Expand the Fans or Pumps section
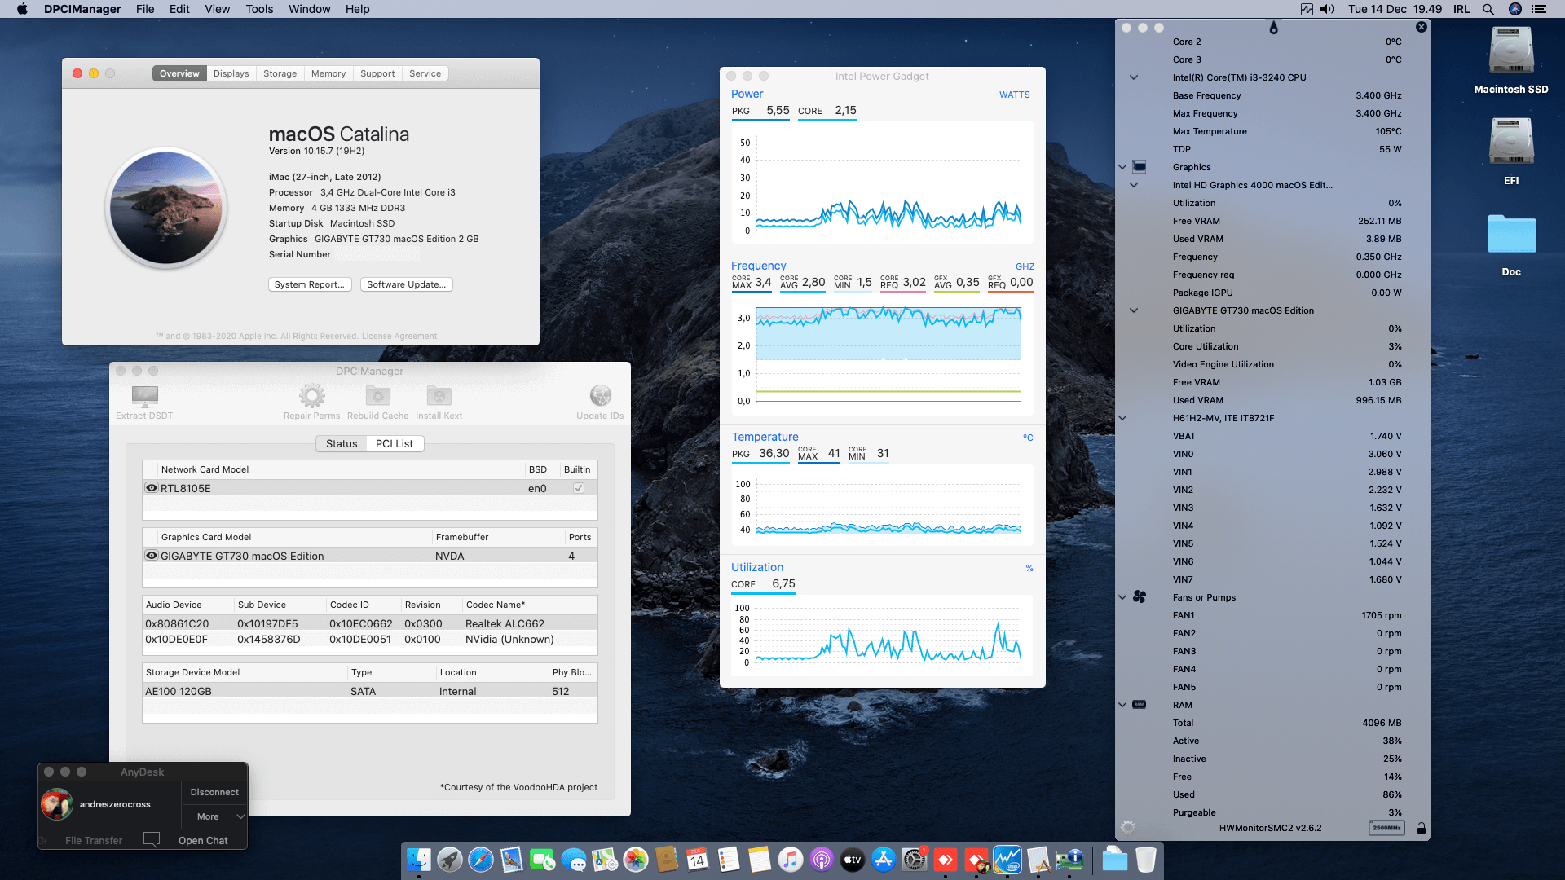 1122,596
